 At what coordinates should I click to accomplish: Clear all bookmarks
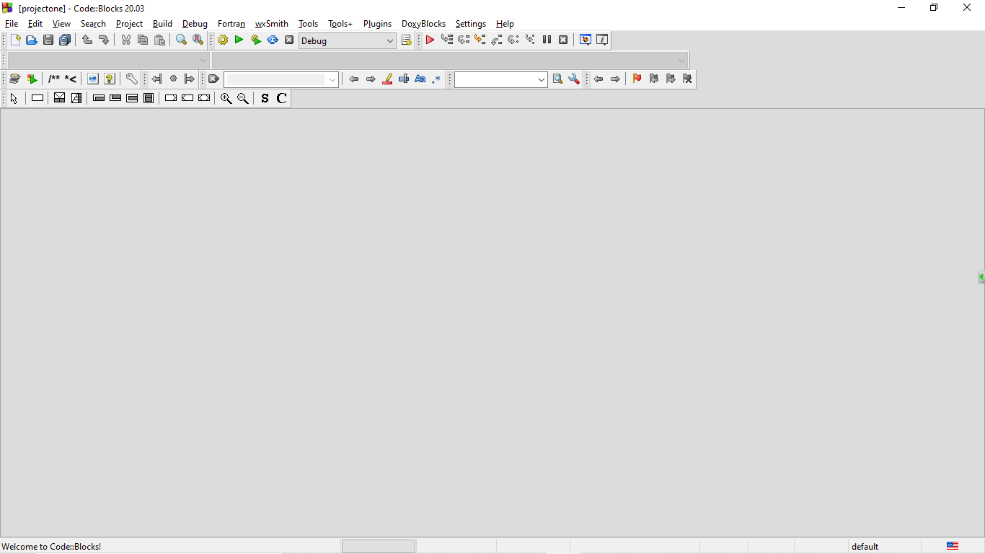tap(687, 79)
